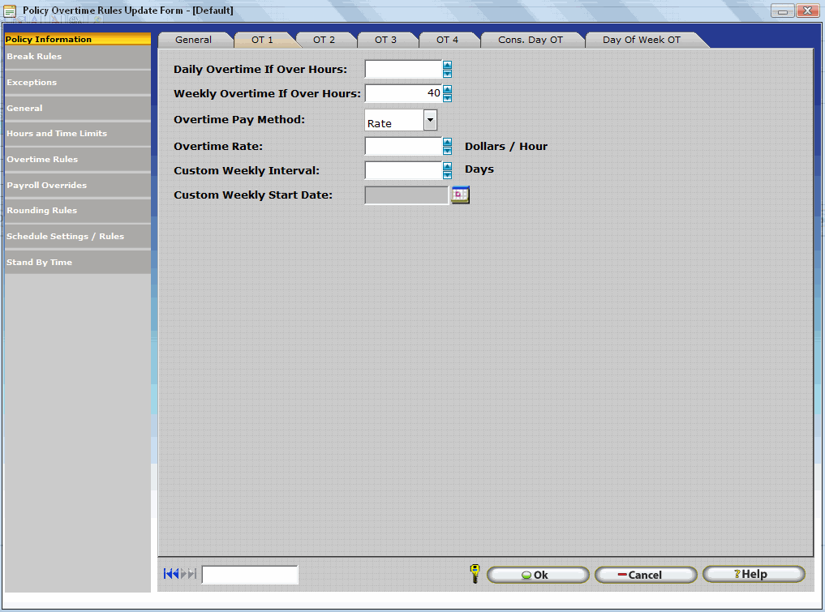Click the Daily Overtime If Over Hours field
Viewport: 825px width, 612px height.
click(x=402, y=69)
